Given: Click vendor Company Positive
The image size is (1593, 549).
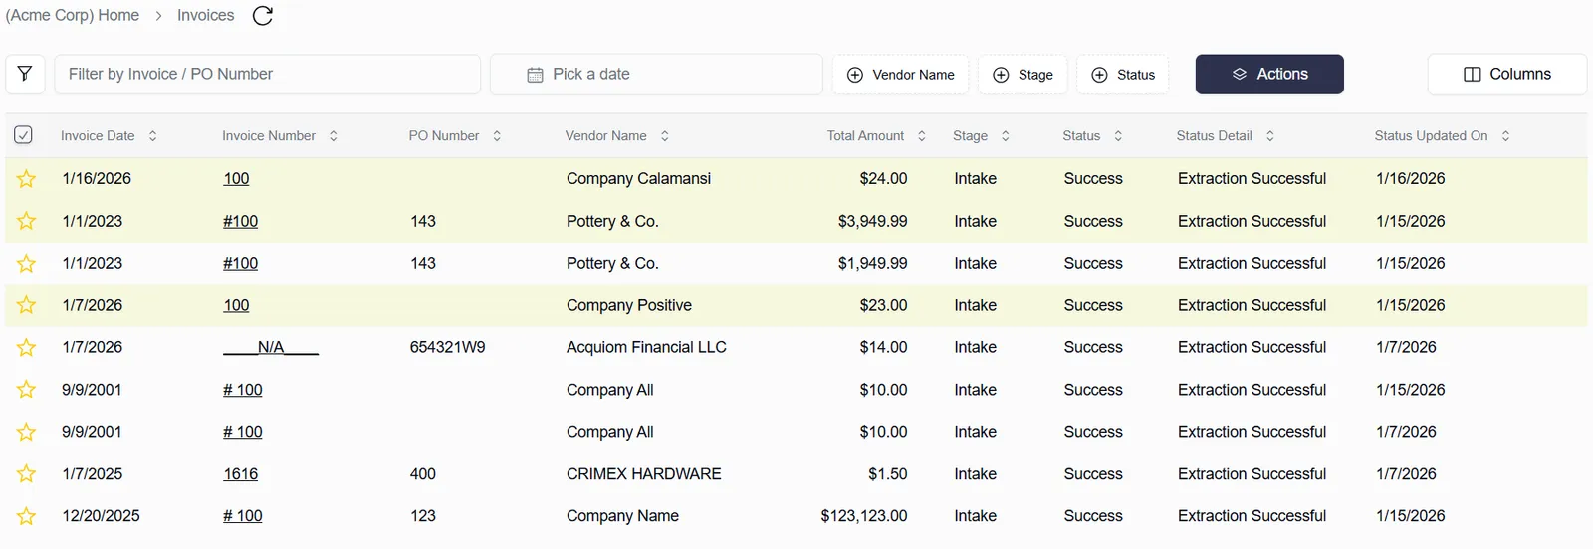Looking at the screenshot, I should (629, 305).
